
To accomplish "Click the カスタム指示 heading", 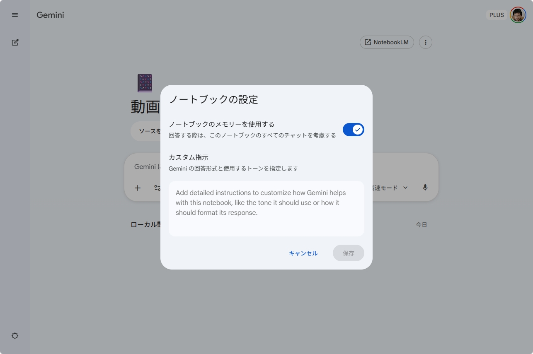I will pos(189,157).
